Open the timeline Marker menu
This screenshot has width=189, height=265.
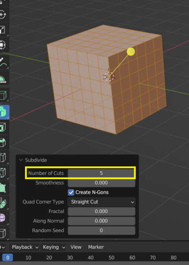pos(96,247)
